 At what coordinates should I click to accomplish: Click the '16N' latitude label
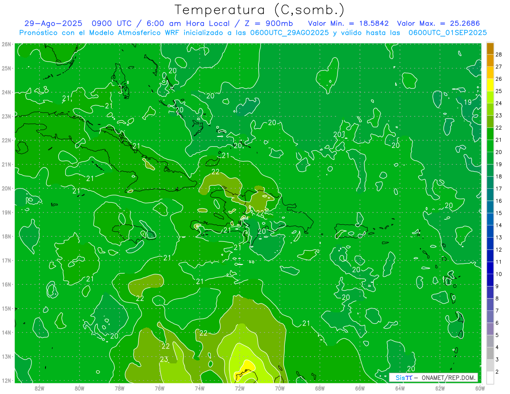7,284
